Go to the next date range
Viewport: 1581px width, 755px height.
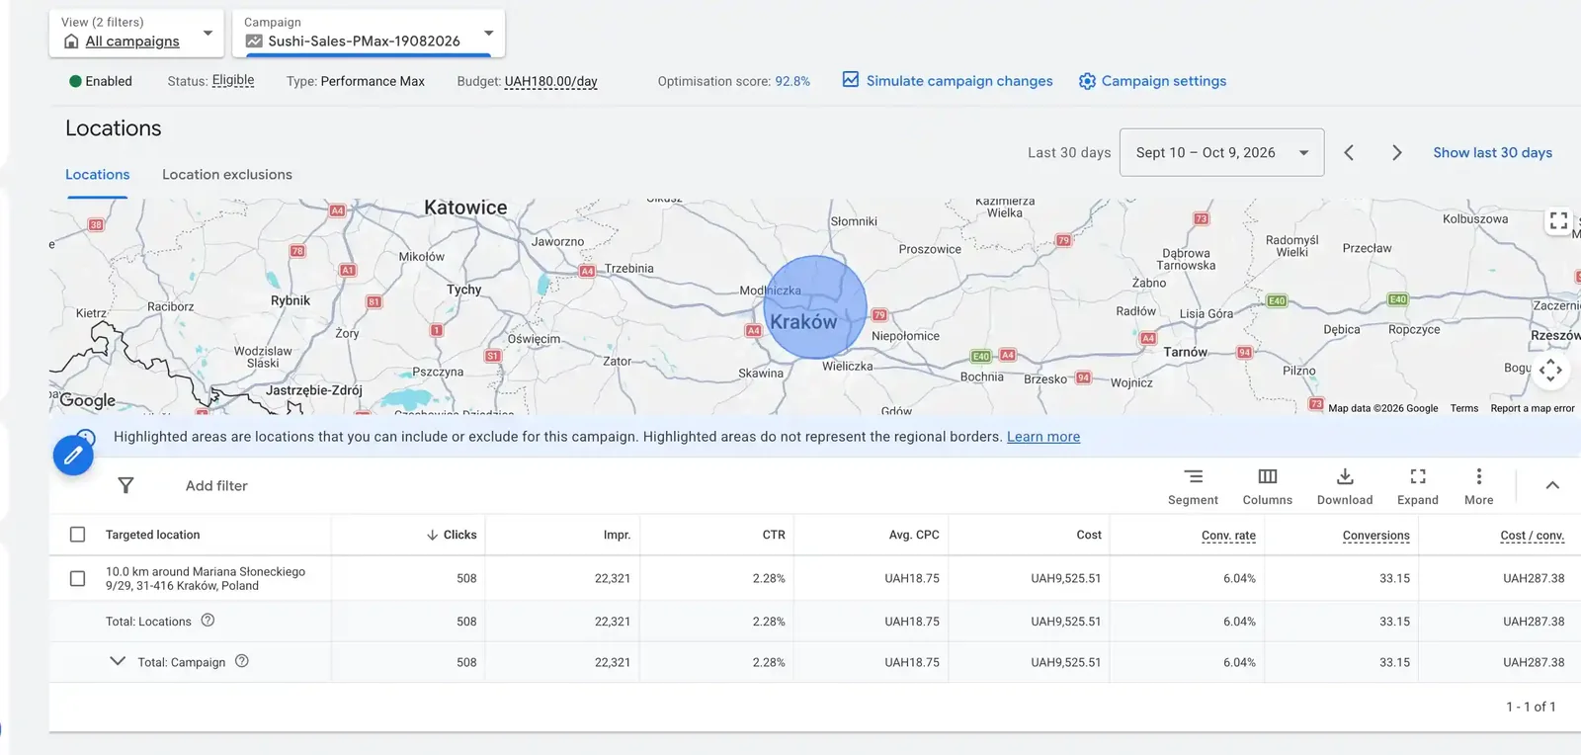[x=1396, y=152]
